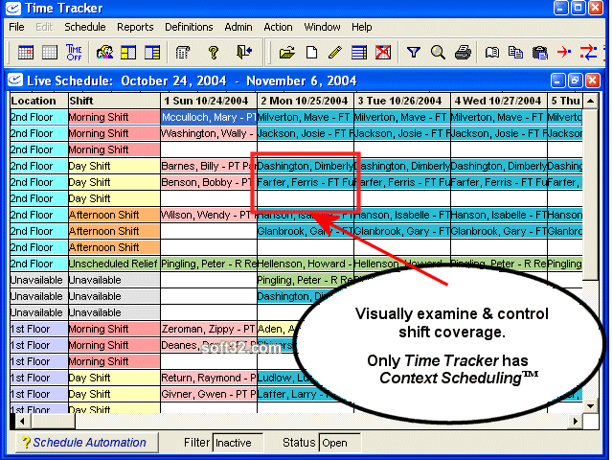Select the Return, Raymond cell on Sunday

(209, 379)
